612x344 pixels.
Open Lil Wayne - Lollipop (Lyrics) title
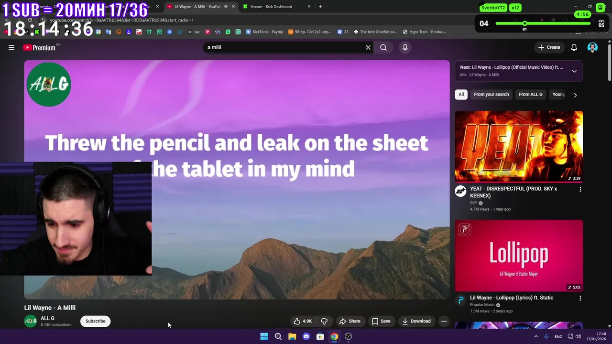pos(511,298)
